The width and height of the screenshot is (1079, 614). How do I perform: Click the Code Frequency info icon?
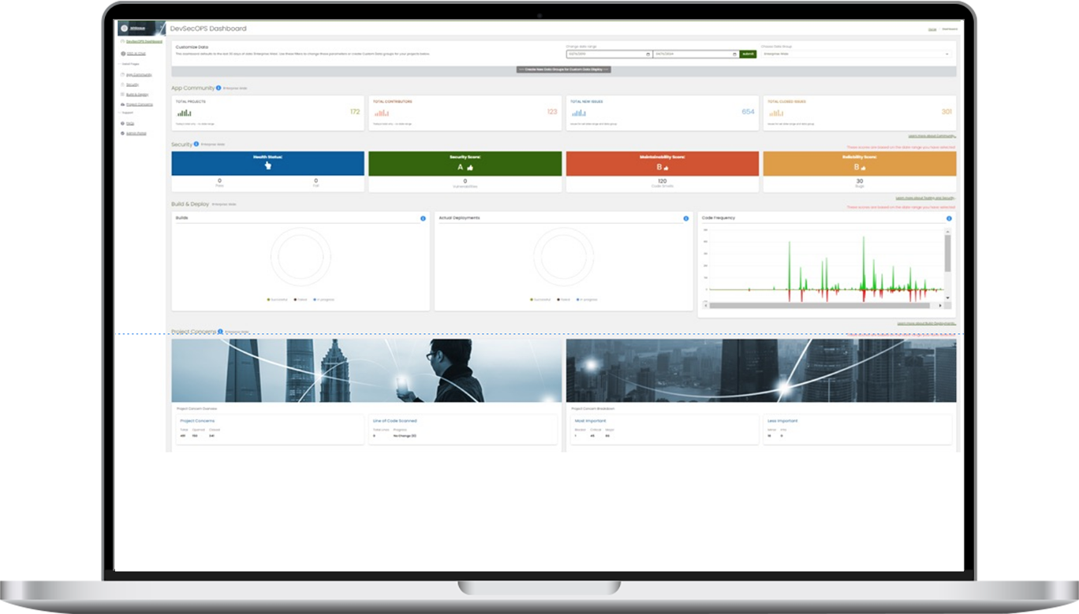[949, 218]
